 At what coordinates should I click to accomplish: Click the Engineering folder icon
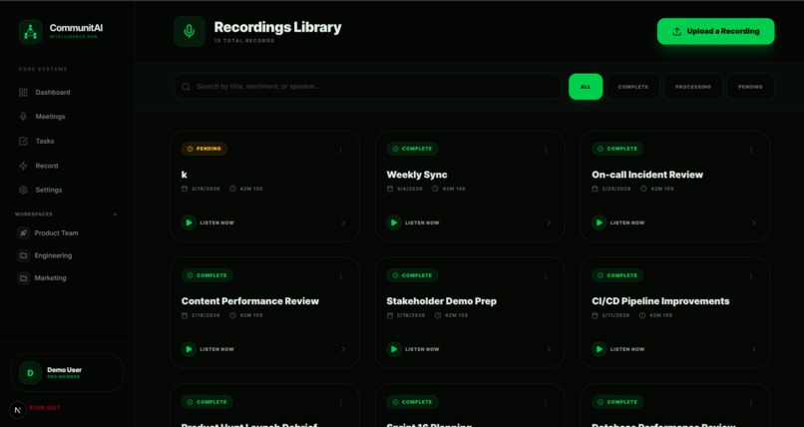[x=23, y=255]
